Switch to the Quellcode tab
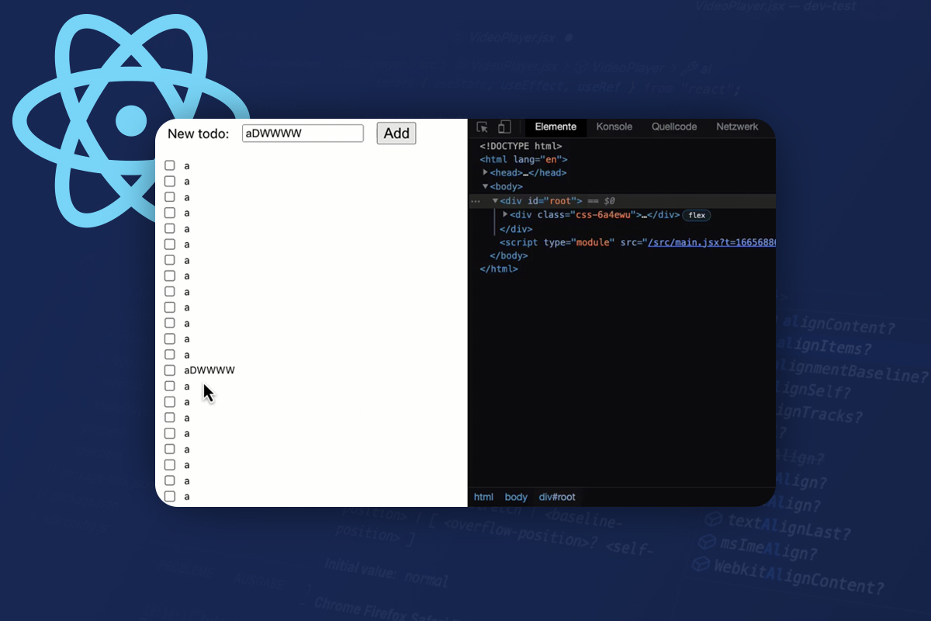Screen dimensions: 931x621 (x=673, y=127)
